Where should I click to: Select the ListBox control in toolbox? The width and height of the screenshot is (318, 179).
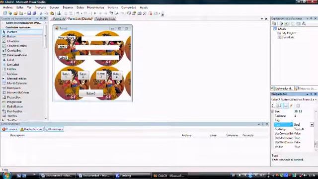pos(22,69)
